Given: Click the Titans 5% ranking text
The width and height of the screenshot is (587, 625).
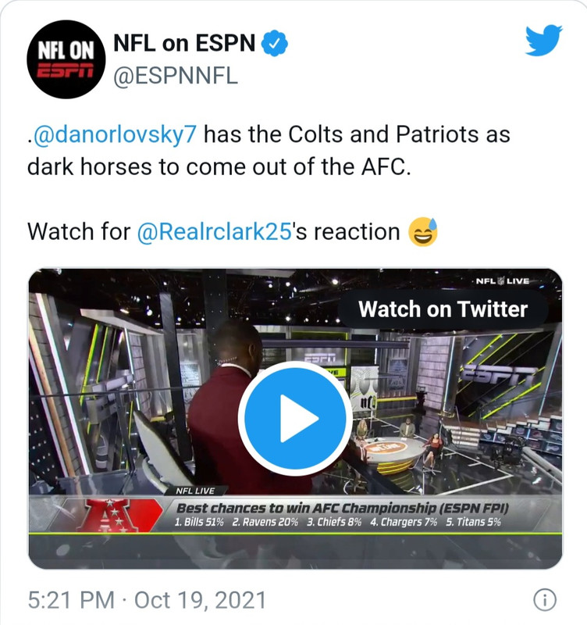Looking at the screenshot, I should pos(473,522).
